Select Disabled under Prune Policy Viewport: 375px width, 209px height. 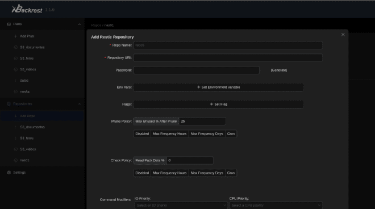point(142,134)
